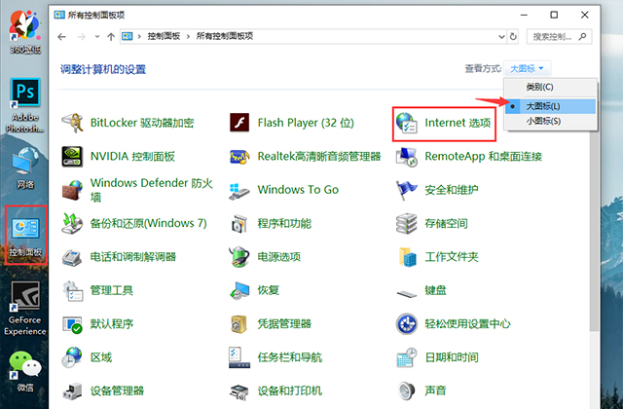Image resolution: width=623 pixels, height=409 pixels.
Task: Open the Flash Player (32 位) icon
Action: [x=239, y=123]
